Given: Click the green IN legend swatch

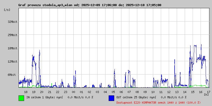Looking at the screenshot, I should 21,98.
